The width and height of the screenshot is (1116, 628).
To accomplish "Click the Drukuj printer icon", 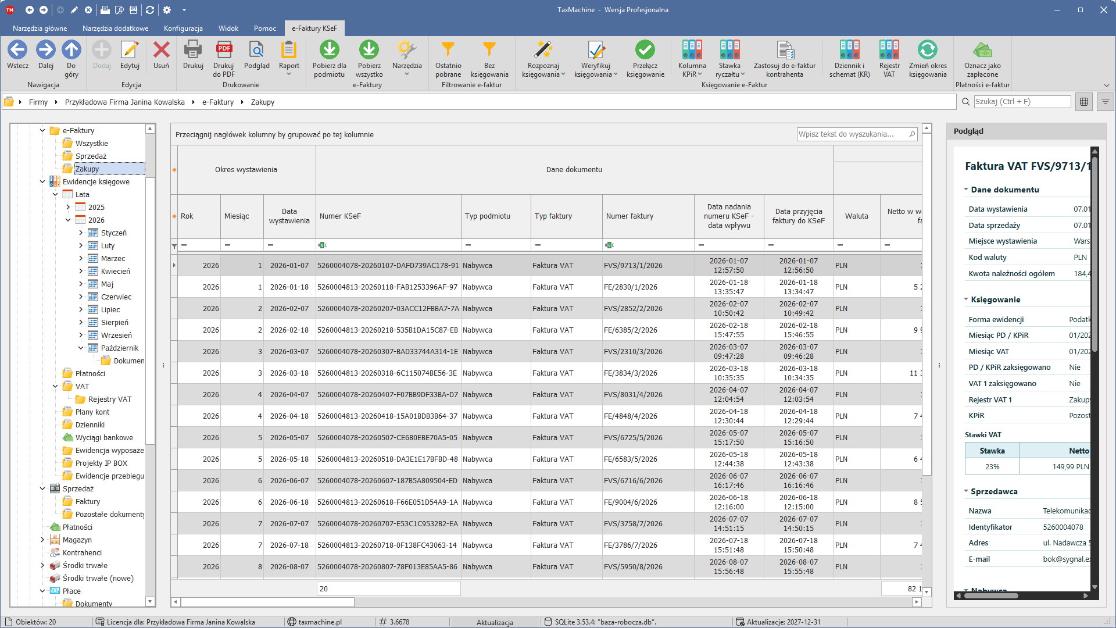I will pos(193,50).
